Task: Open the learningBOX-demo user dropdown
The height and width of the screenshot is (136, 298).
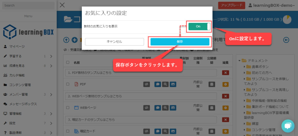Action: click(269, 5)
